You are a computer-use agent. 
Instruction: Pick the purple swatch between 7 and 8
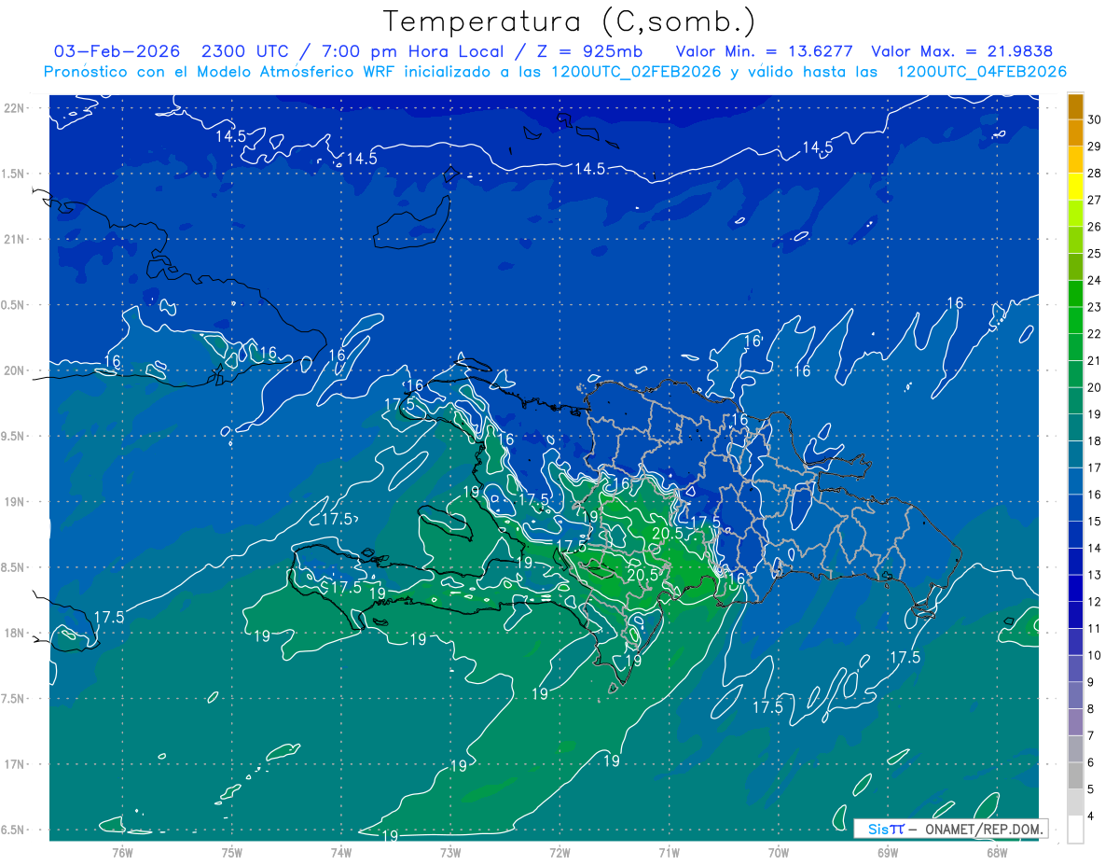pyautogui.click(x=1076, y=722)
